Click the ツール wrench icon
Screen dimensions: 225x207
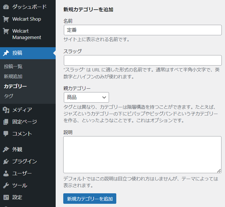(x=6, y=185)
